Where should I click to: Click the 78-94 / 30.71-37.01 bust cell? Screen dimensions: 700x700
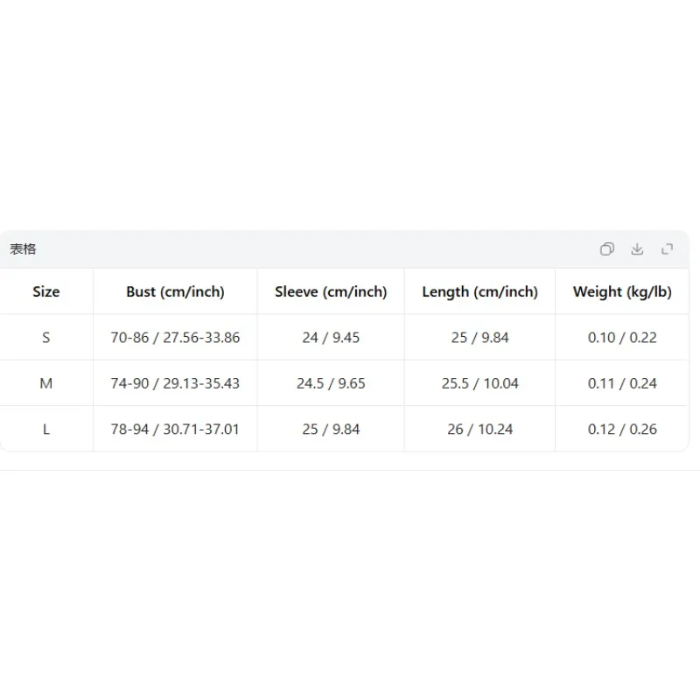[x=175, y=429]
